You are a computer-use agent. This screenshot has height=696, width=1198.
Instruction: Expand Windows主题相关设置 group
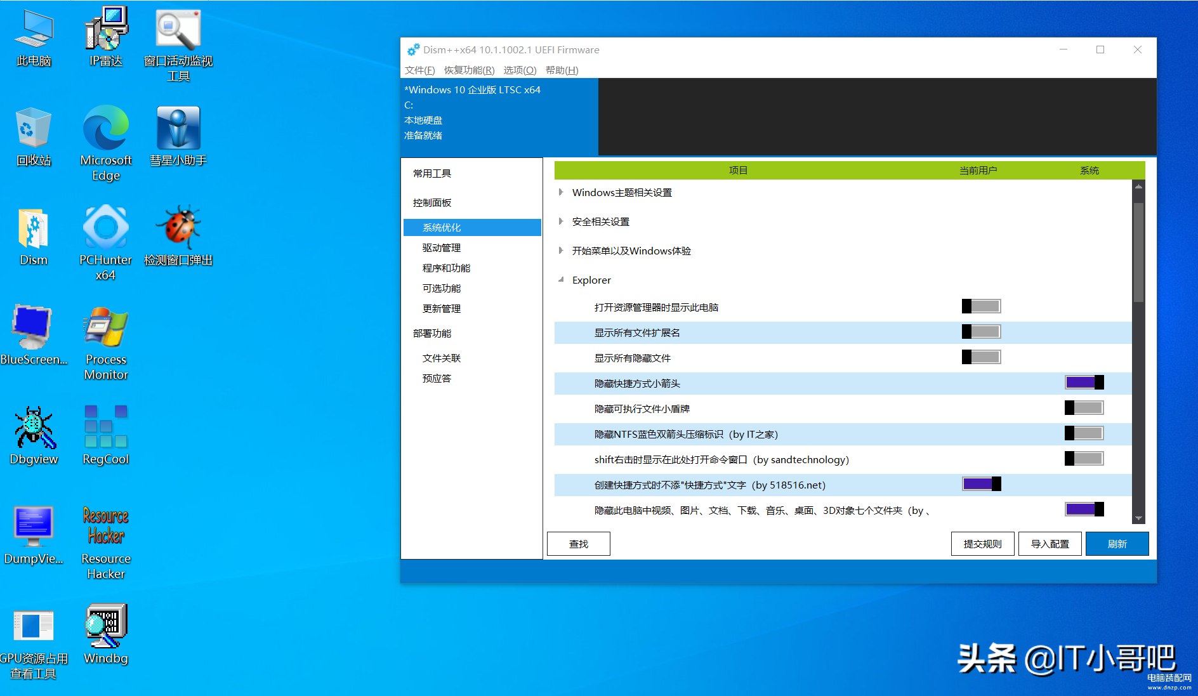point(561,192)
